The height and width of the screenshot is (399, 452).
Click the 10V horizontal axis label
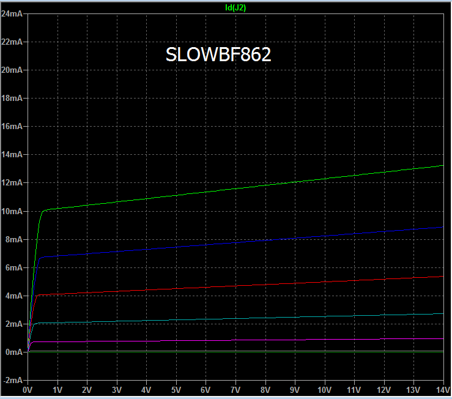coord(325,390)
